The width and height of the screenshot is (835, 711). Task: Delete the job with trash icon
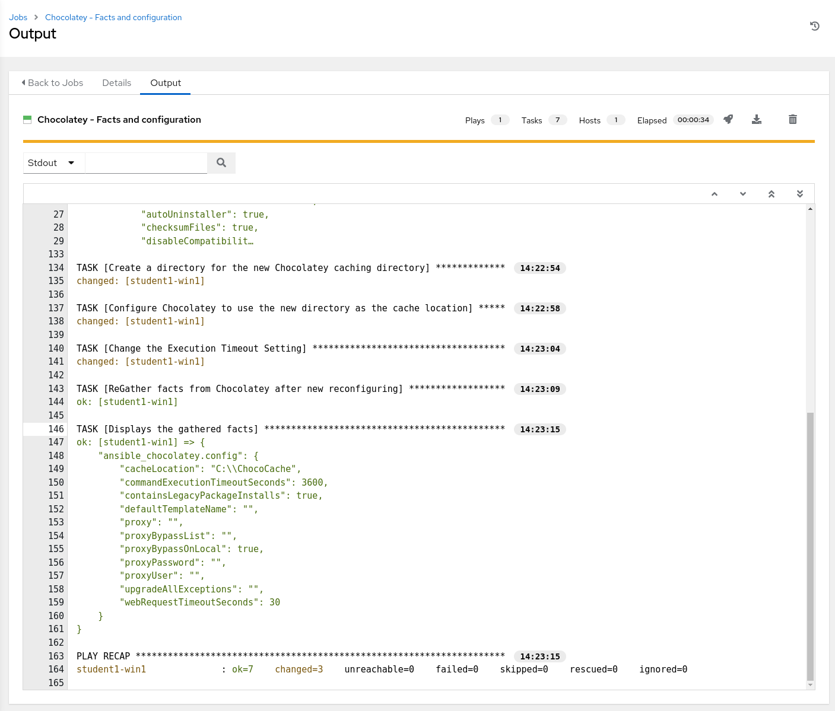click(x=793, y=119)
